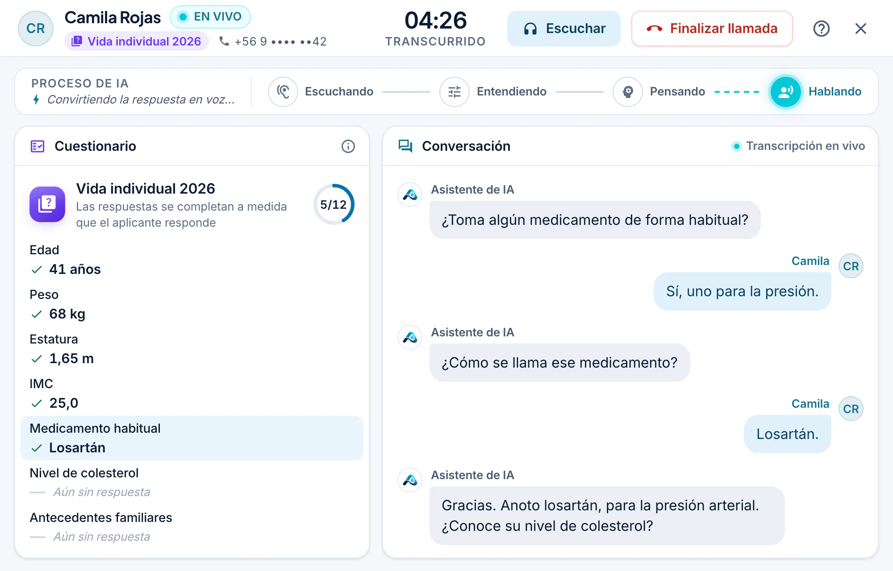Select the Nivel de colesterol question
Image resolution: width=893 pixels, height=571 pixels.
[x=84, y=473]
